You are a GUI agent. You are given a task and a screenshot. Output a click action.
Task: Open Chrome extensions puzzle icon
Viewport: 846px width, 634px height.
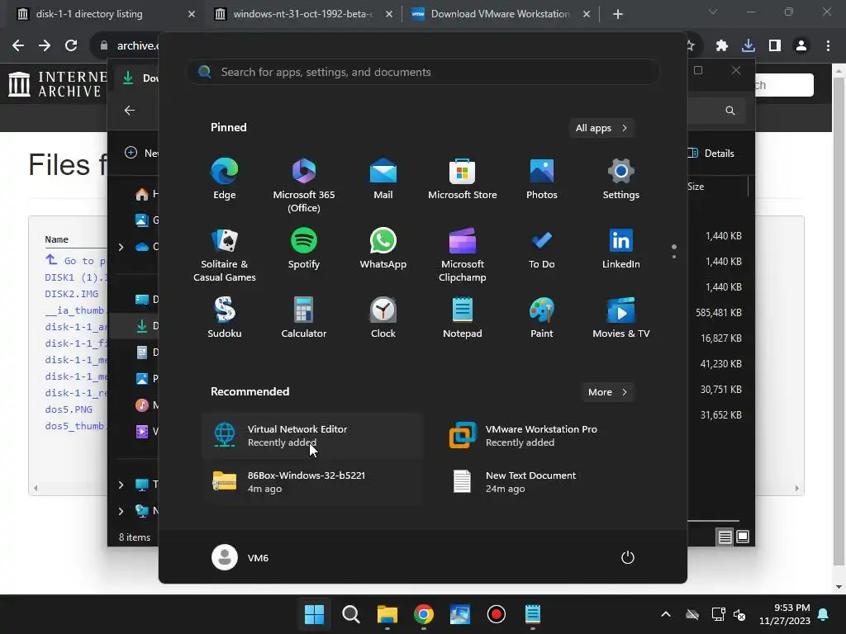(x=722, y=46)
